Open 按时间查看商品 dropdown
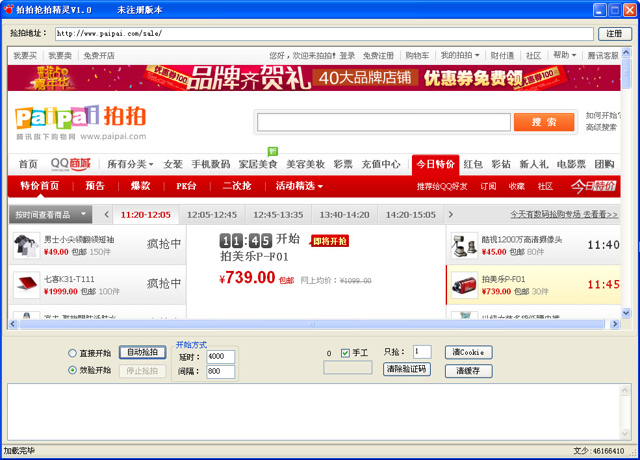The height and width of the screenshot is (460, 640). click(x=51, y=214)
